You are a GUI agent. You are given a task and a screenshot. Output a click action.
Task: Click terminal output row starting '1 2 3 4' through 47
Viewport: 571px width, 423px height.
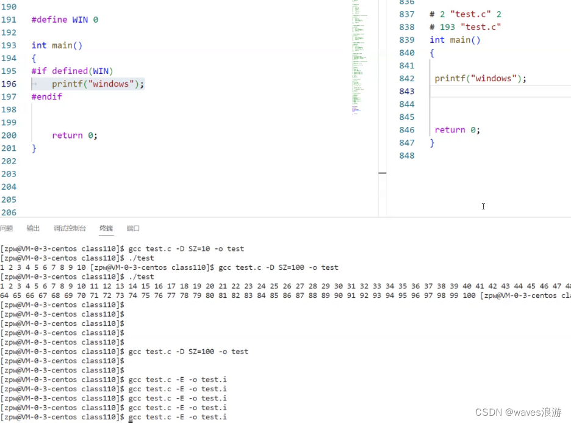point(285,286)
